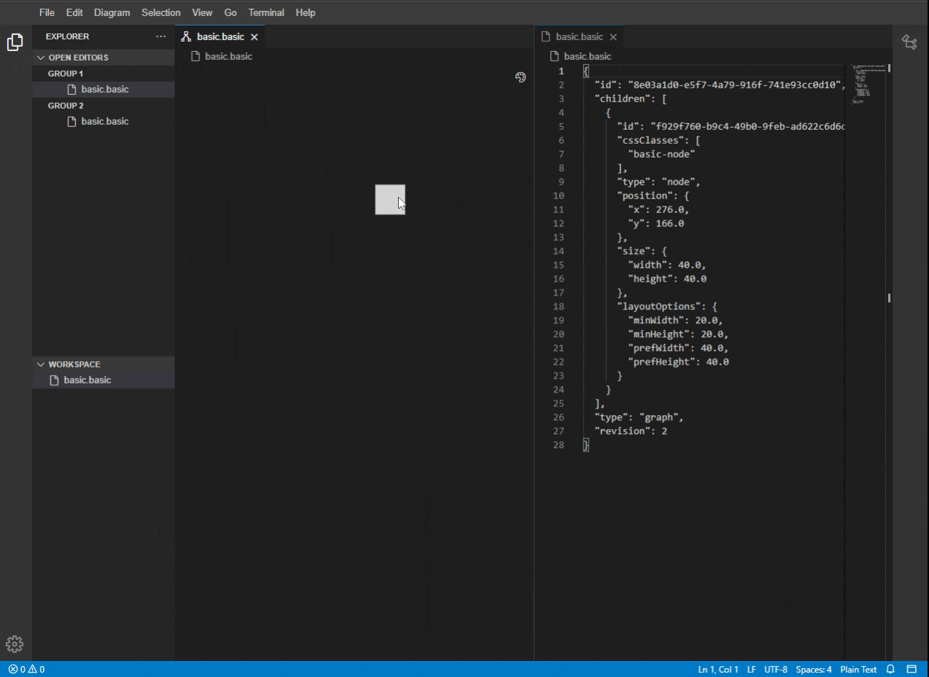The height and width of the screenshot is (677, 929).
Task: Open the settings gear in activity bar
Action: pos(15,644)
